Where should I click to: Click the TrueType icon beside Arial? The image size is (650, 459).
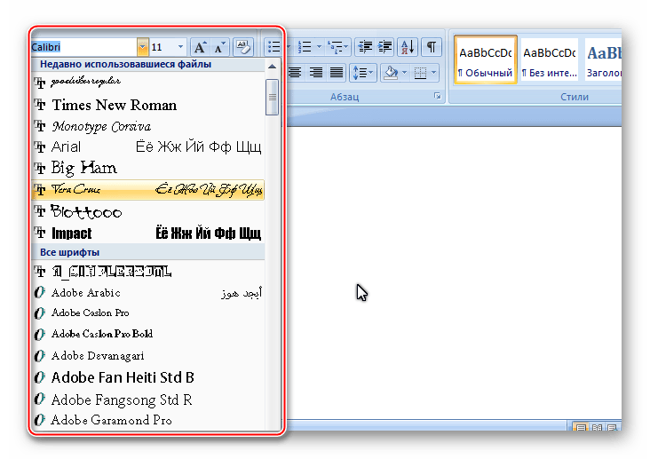click(40, 146)
